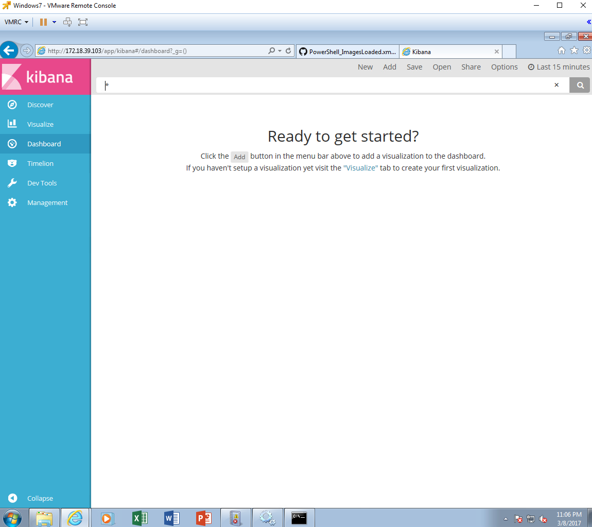Screen dimensions: 592x527
Task: Click Open in the dashboard menu
Action: [442, 67]
